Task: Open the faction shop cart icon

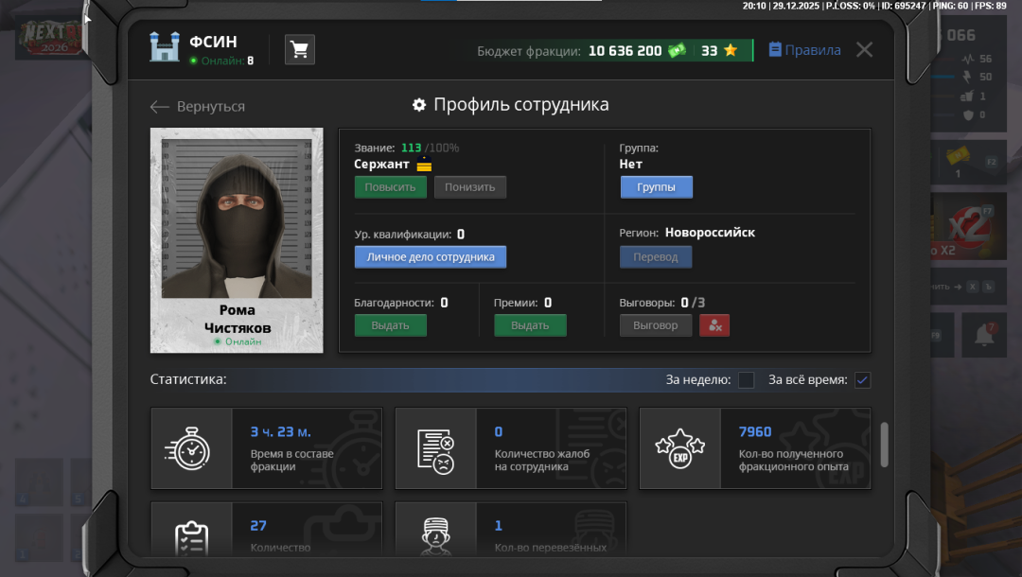Action: coord(300,50)
